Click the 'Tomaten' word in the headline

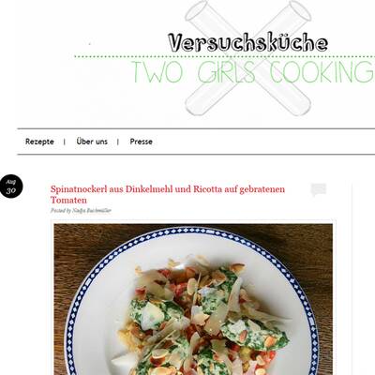click(68, 200)
